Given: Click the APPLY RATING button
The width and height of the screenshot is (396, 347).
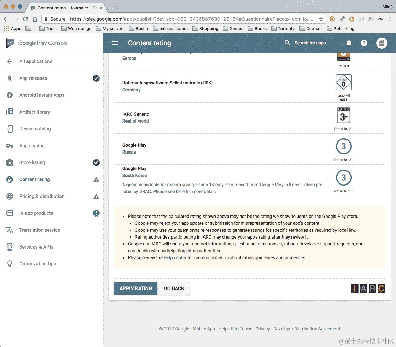Looking at the screenshot, I should (136, 288).
